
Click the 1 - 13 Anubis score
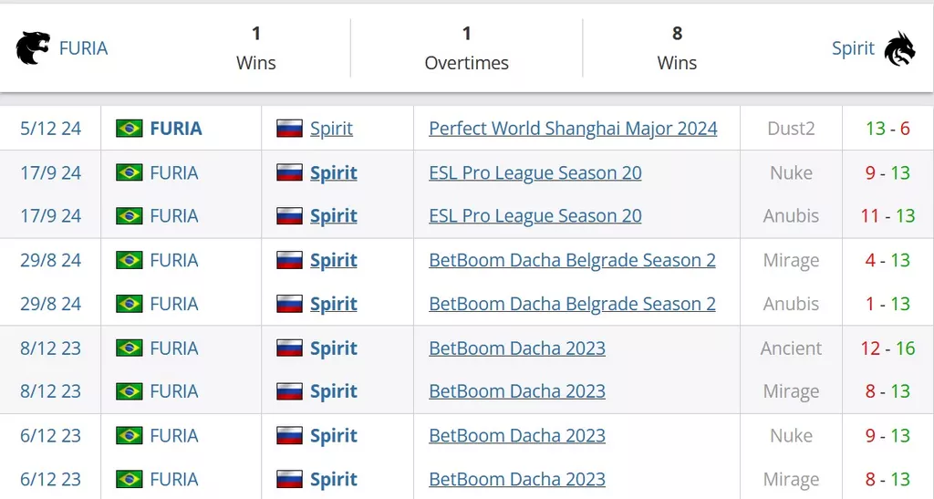887,304
